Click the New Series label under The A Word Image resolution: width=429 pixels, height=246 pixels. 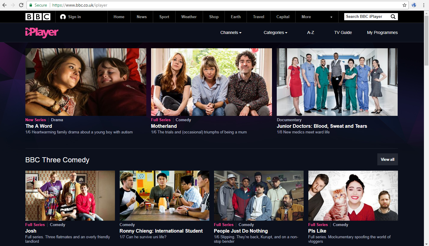click(36, 120)
